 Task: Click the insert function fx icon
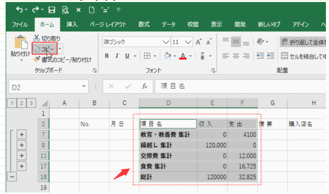(x=145, y=86)
